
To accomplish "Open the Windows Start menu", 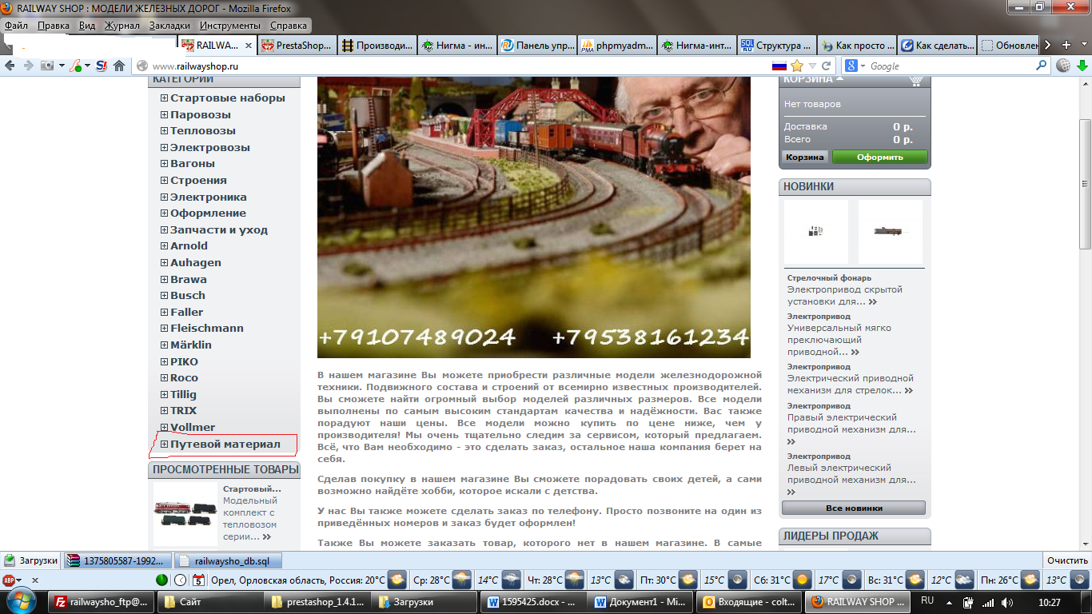I will pyautogui.click(x=20, y=601).
